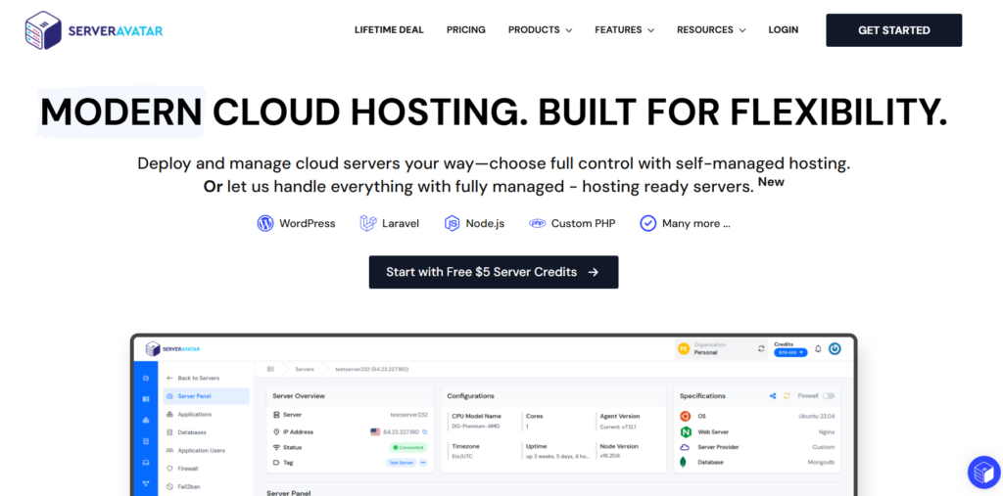Click the US flag beside IP address
This screenshot has width=1003, height=496.
click(x=375, y=432)
